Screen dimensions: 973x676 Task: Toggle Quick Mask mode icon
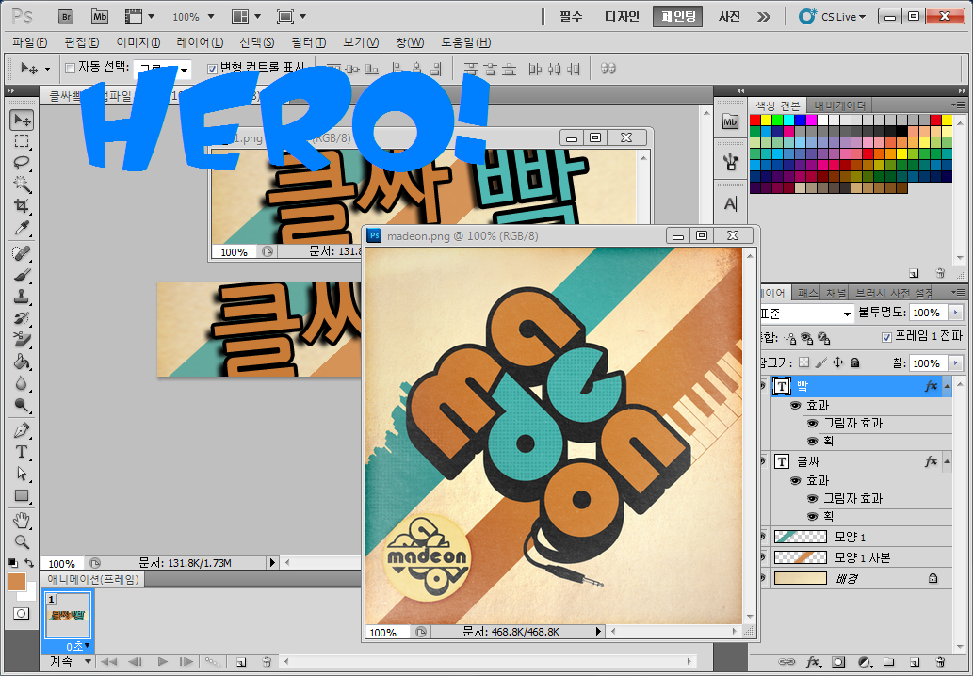[x=21, y=613]
